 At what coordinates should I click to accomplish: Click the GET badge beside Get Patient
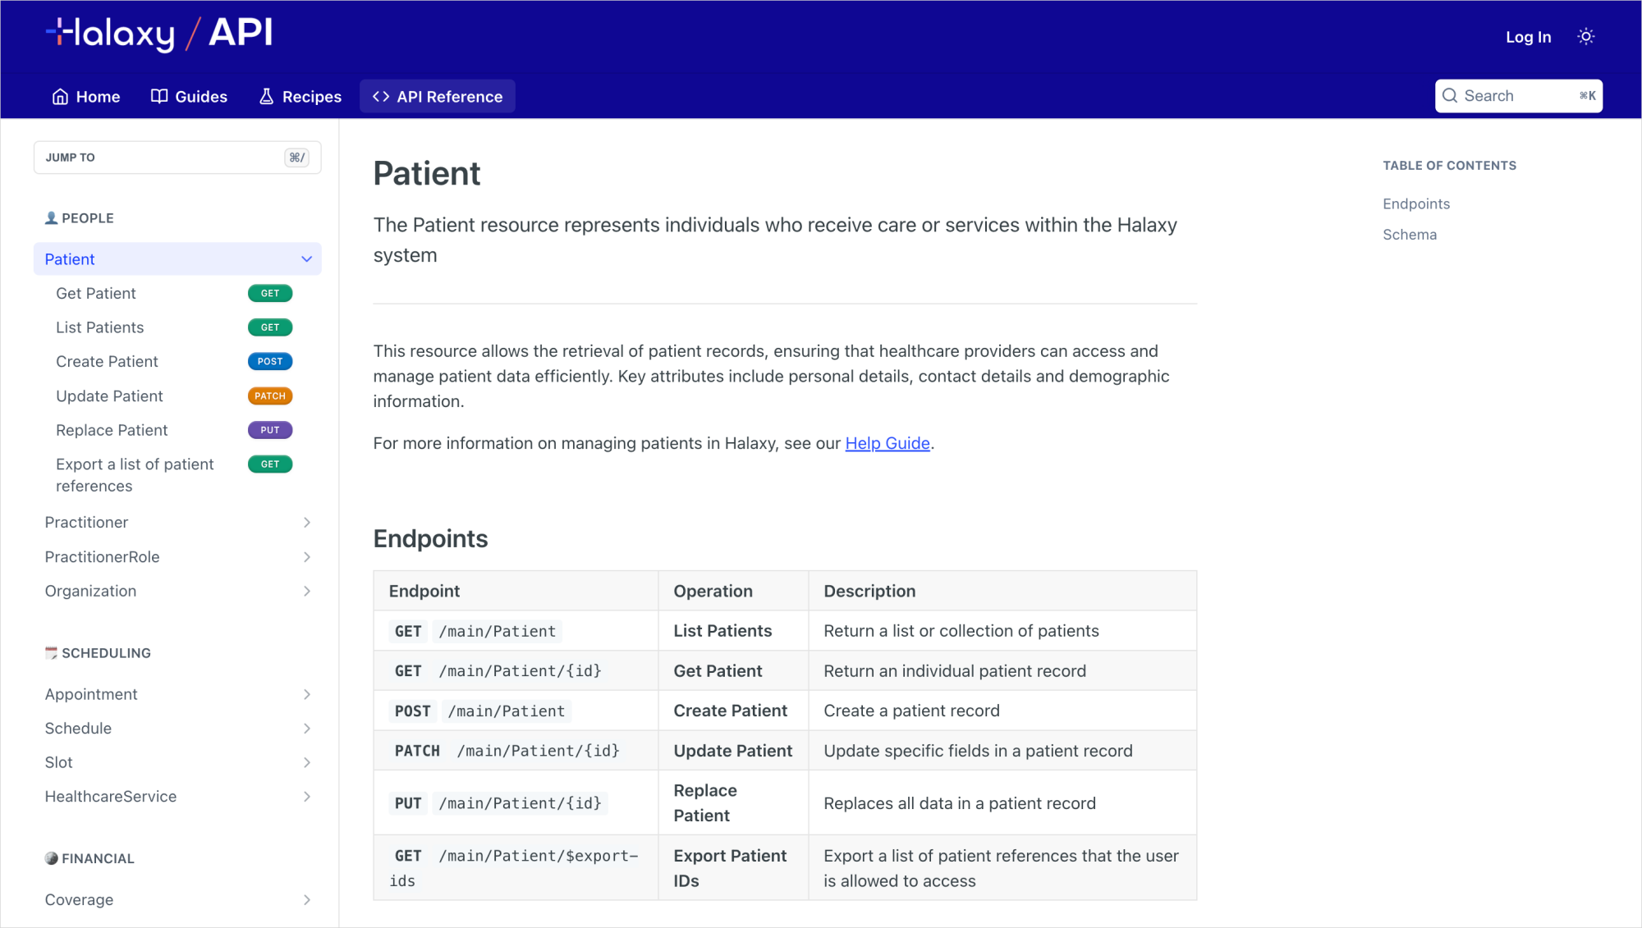tap(270, 294)
